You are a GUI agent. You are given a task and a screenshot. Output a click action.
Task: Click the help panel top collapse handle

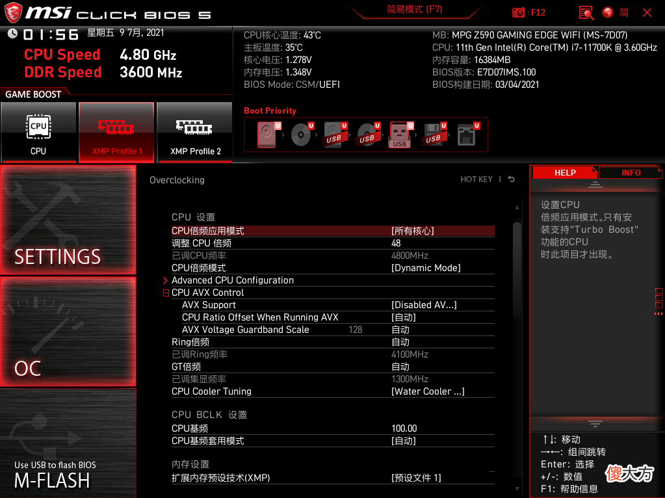pyautogui.click(x=595, y=185)
